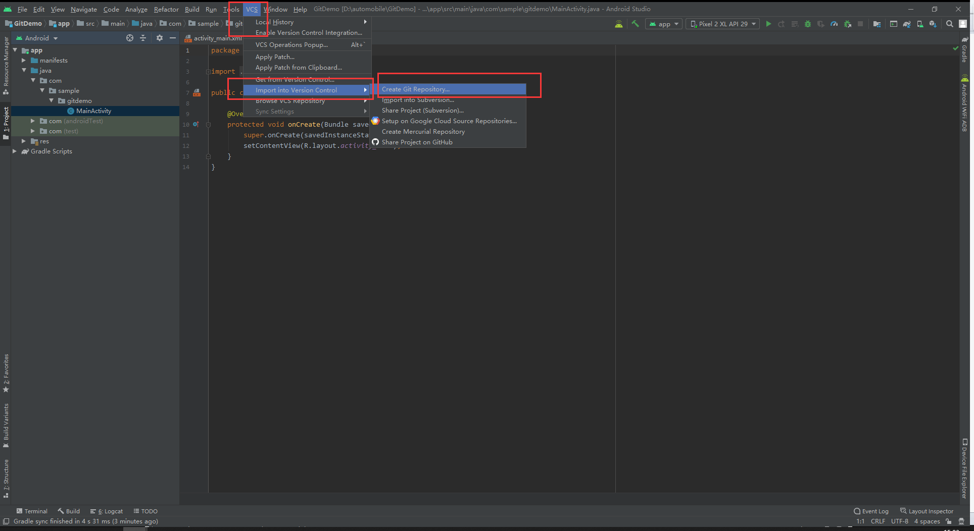Click Apply Changes and Restart Activity icon
Screen dimensions: 974x531
pyautogui.click(x=782, y=24)
